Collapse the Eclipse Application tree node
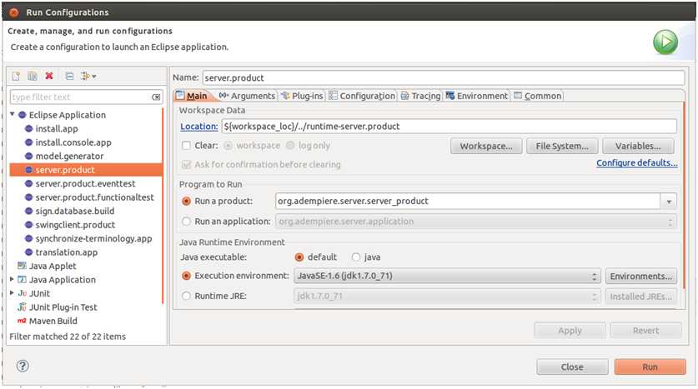 12,114
